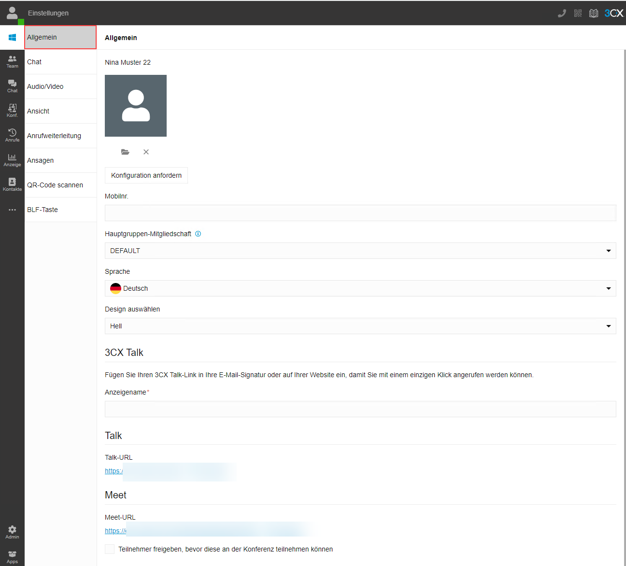Screen dimensions: 626x566
Task: Click the Konfiguration anfordern button
Action: 146,175
